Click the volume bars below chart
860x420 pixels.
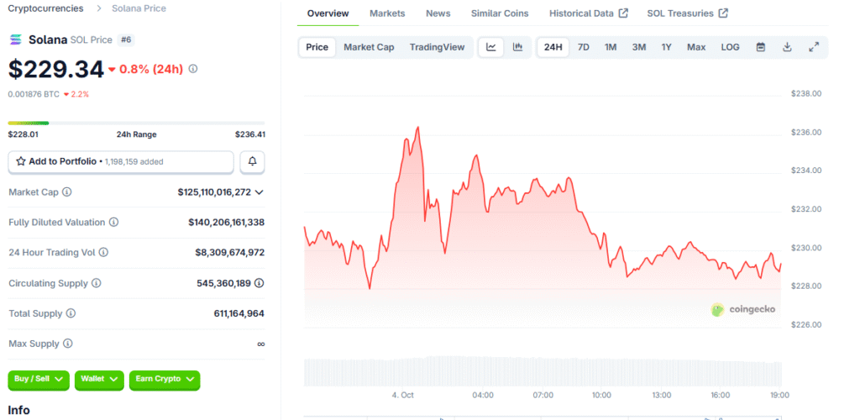[543, 371]
